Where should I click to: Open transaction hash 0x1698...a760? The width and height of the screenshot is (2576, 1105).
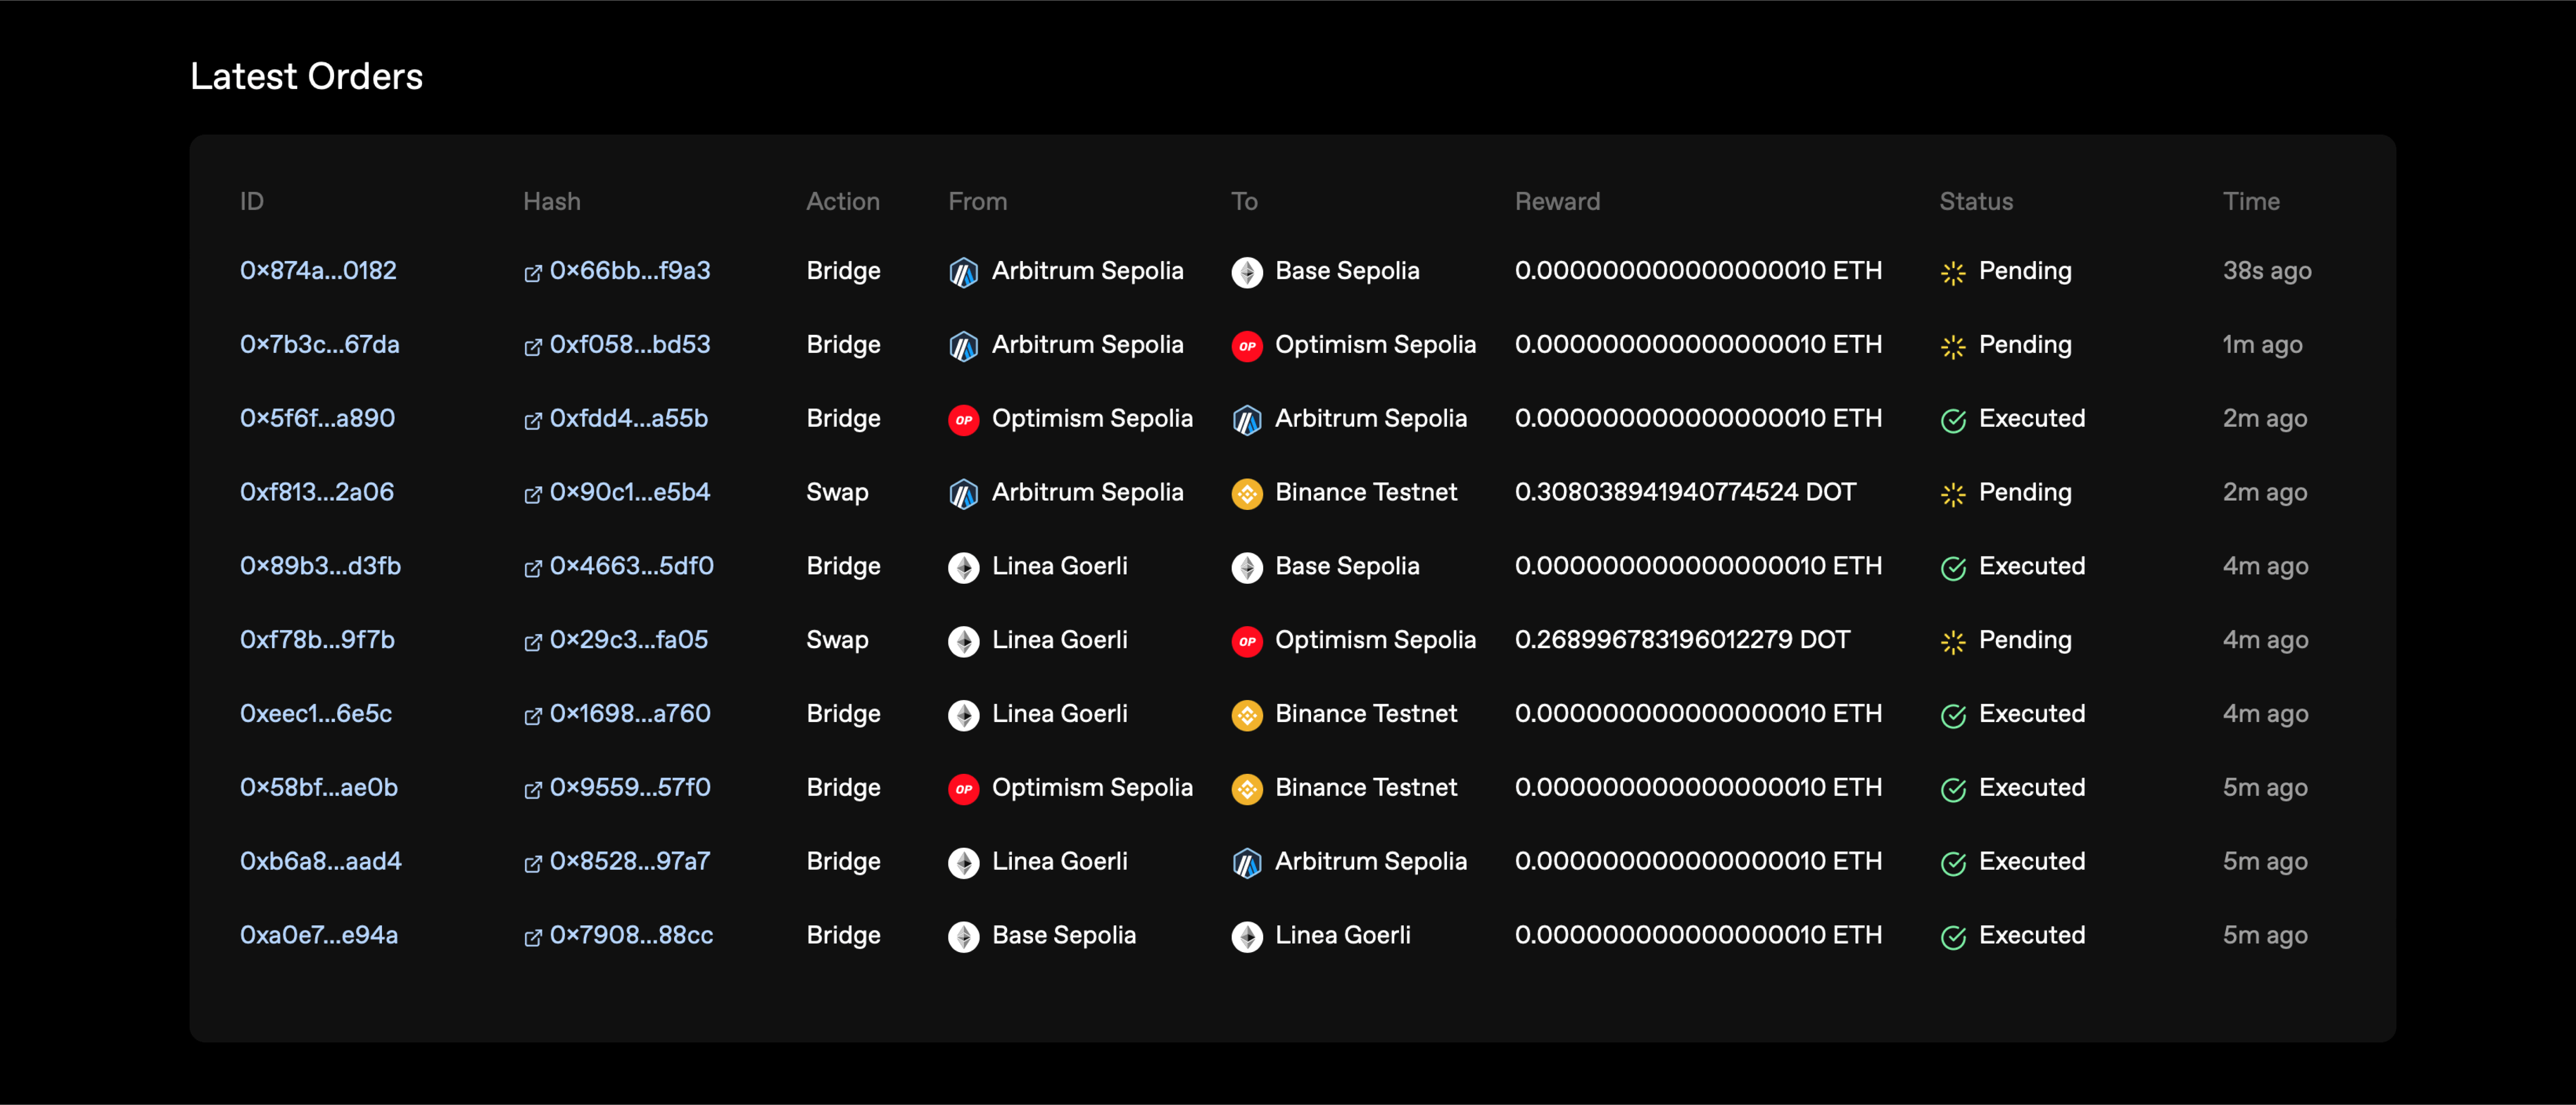[x=629, y=714]
